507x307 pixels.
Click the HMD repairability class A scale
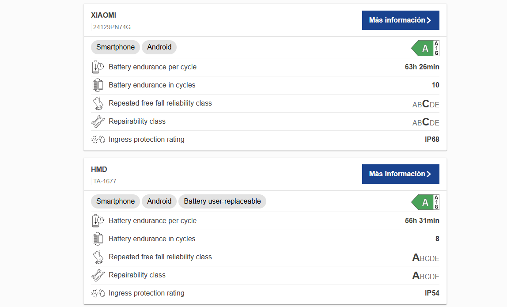click(426, 276)
